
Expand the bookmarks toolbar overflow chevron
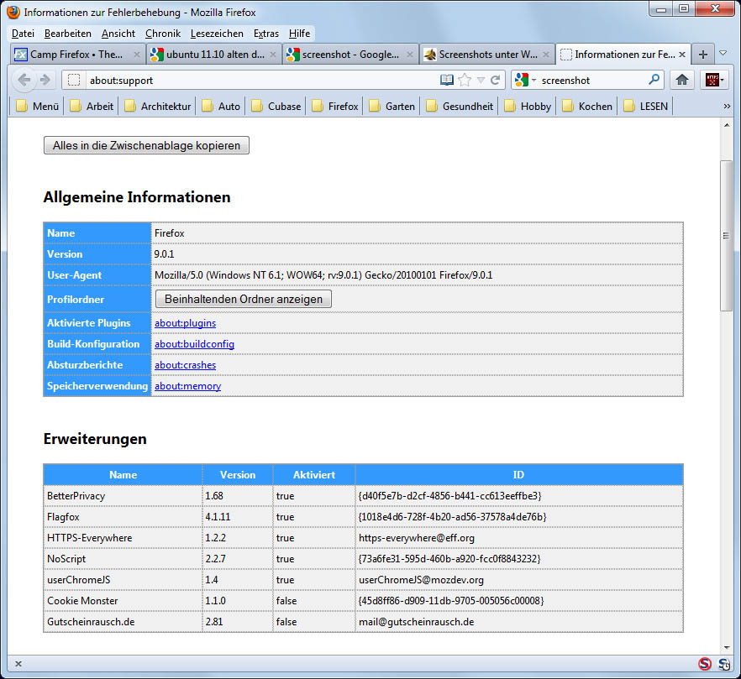(727, 107)
